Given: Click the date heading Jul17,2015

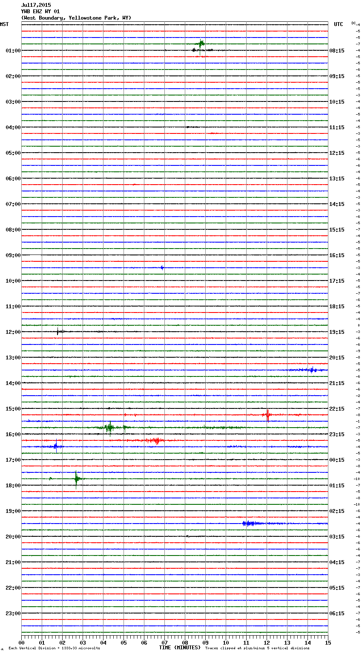Looking at the screenshot, I should [36, 5].
